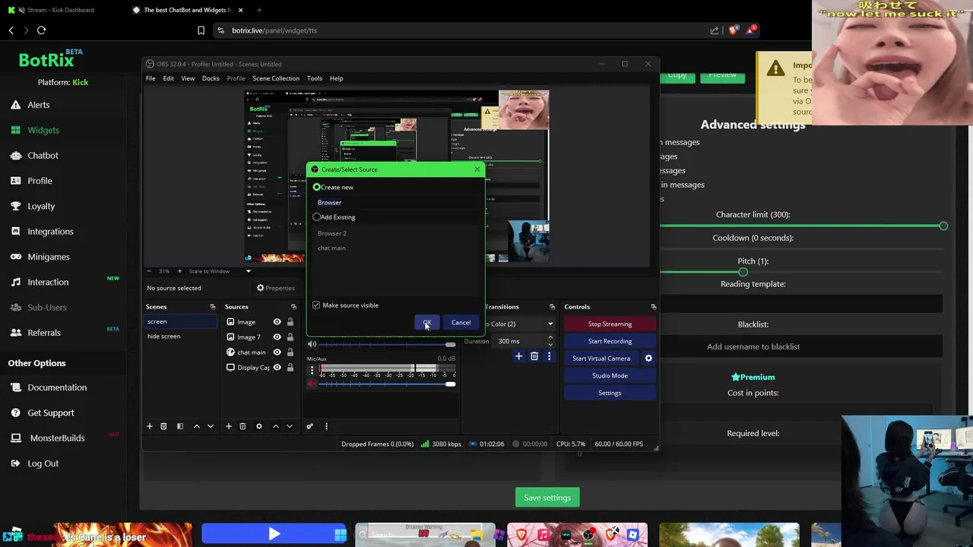
Task: Click Stop Streaming in OBS Controls
Action: click(x=610, y=324)
